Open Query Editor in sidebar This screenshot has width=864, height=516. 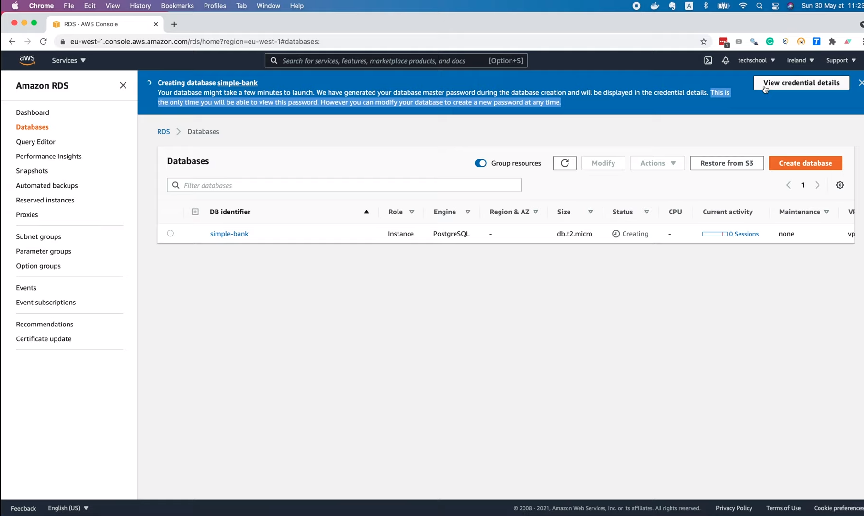[35, 142]
